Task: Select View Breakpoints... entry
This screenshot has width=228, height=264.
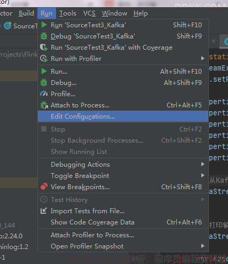Action: pyautogui.click(x=123, y=187)
